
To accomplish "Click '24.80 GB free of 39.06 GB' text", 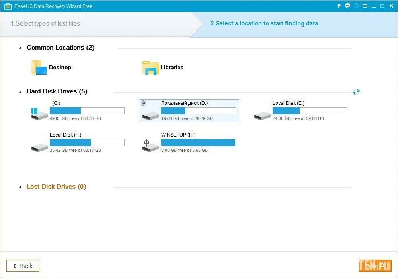I will [298, 118].
